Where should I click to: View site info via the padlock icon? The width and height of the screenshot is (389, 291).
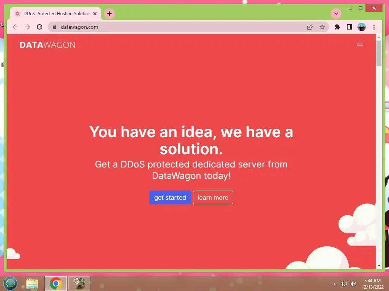pyautogui.click(x=55, y=27)
